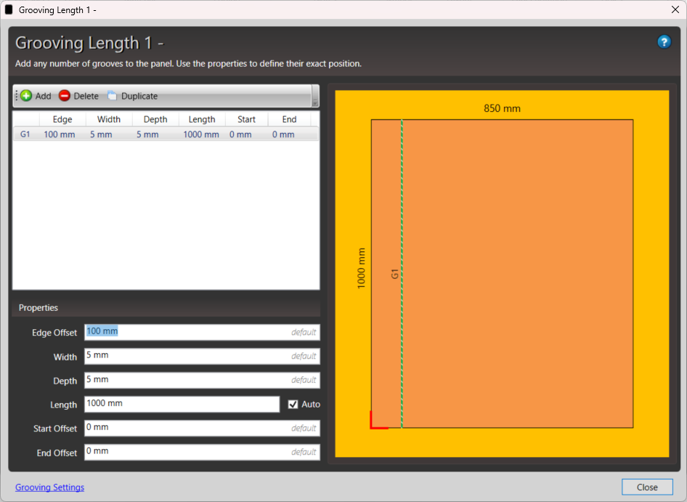
Task: Click the Edge column header
Action: [x=62, y=119]
